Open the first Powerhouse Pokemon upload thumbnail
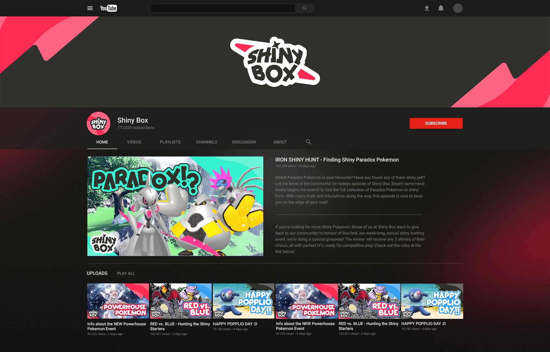550x352 pixels. pos(118,301)
